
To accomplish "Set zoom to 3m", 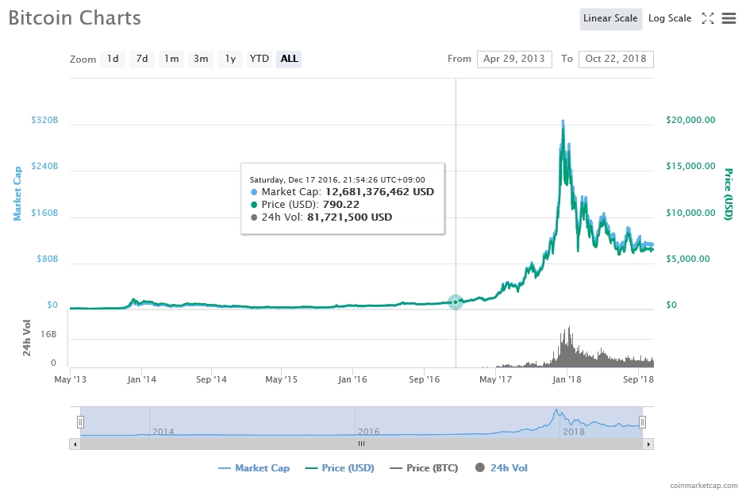I will tap(201, 59).
